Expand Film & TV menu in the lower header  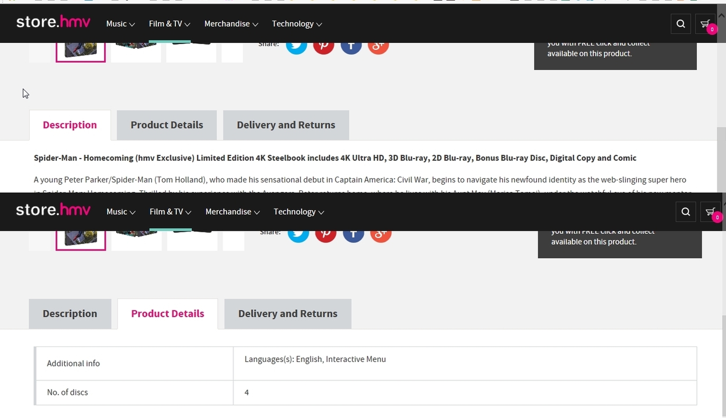pyautogui.click(x=170, y=212)
